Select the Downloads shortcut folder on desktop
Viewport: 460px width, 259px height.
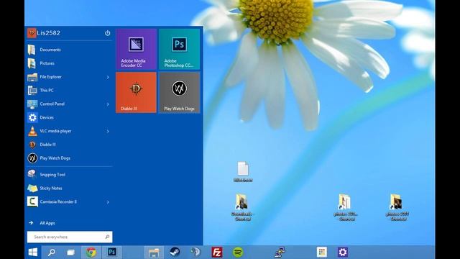(242, 207)
